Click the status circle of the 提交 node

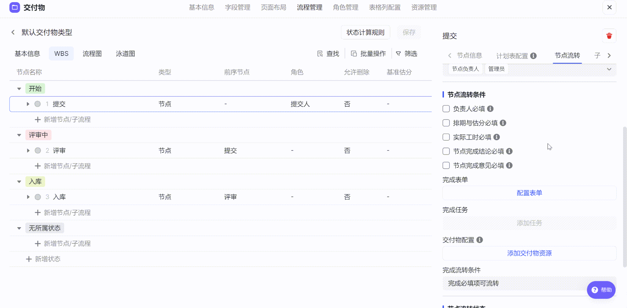click(38, 104)
